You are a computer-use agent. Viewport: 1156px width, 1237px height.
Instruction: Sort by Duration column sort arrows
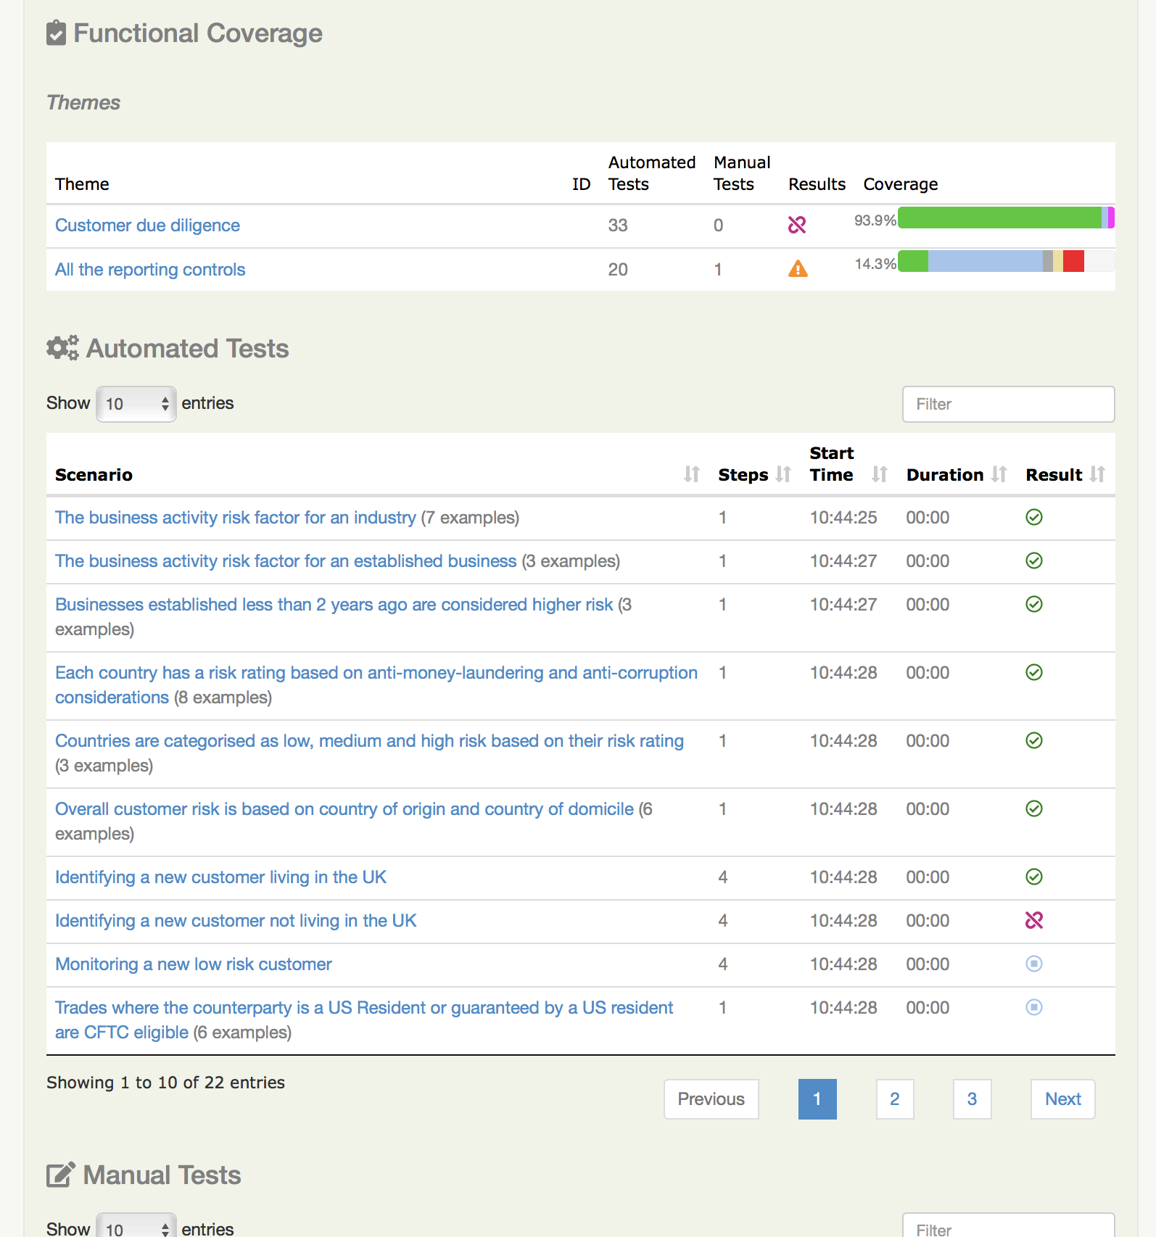[x=999, y=475]
